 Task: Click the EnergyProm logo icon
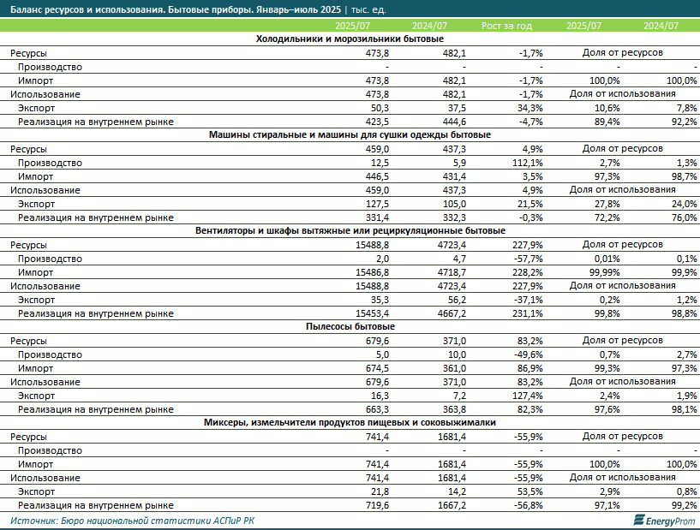click(638, 520)
